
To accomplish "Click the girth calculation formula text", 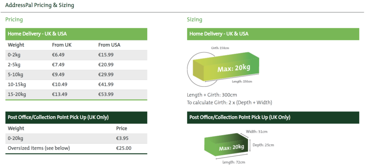I will (230, 102).
